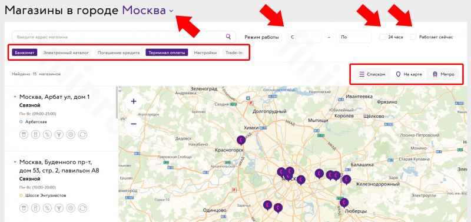Select the Электронный каталог filter
The image size is (471, 222).
coord(66,53)
